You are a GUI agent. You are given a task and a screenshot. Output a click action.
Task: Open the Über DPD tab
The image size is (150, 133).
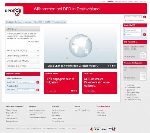38,22
